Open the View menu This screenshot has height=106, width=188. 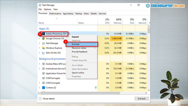pyautogui.click(x=55, y=9)
